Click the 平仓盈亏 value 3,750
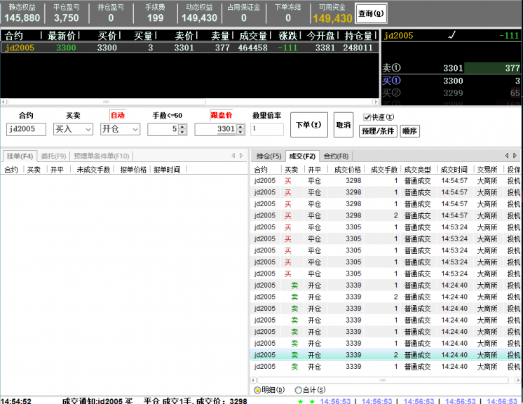Screen dimensions: 523x404 67,18
